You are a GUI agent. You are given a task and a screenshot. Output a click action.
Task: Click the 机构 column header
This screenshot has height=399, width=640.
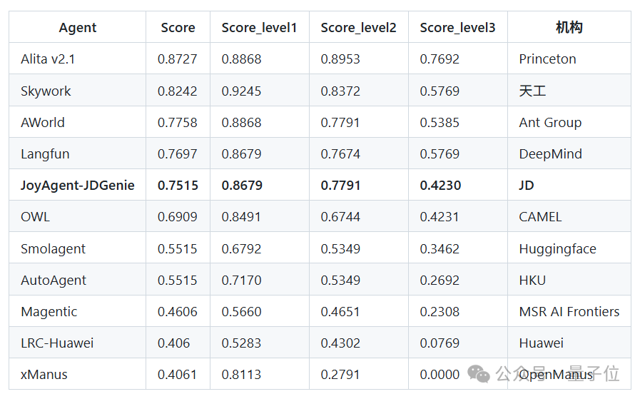[569, 27]
